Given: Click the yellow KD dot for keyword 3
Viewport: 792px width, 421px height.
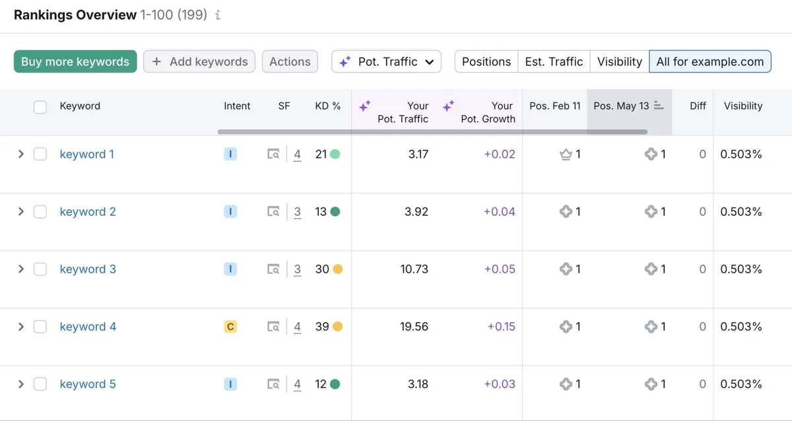Looking at the screenshot, I should 337,269.
